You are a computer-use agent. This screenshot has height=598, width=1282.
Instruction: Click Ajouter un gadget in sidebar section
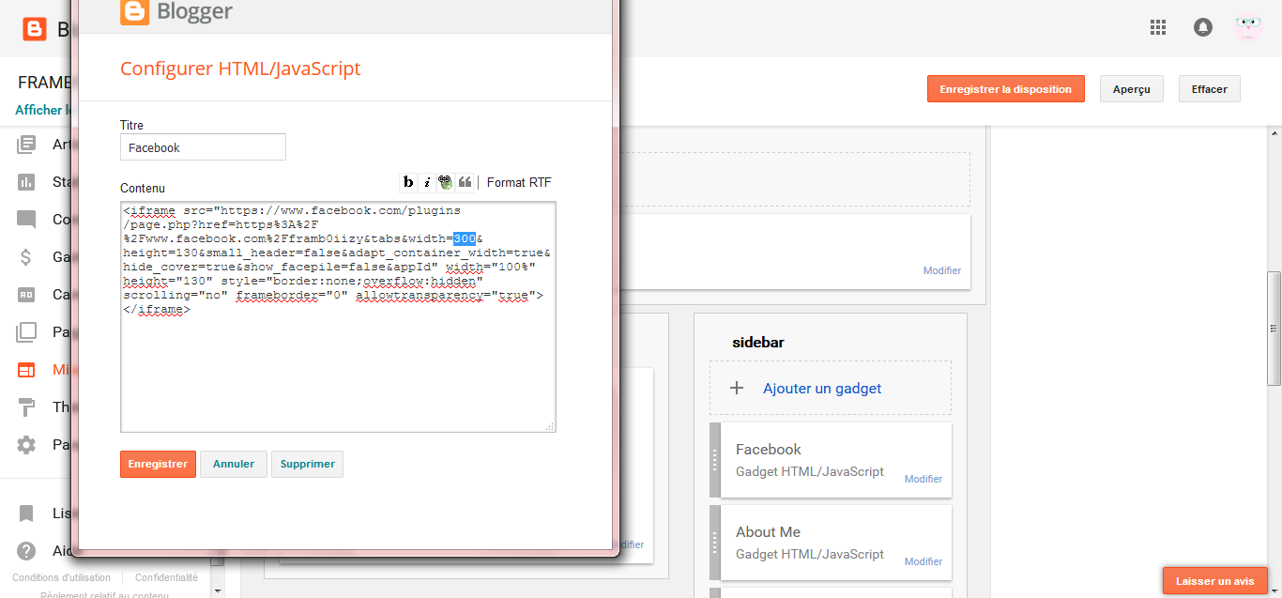(x=822, y=388)
